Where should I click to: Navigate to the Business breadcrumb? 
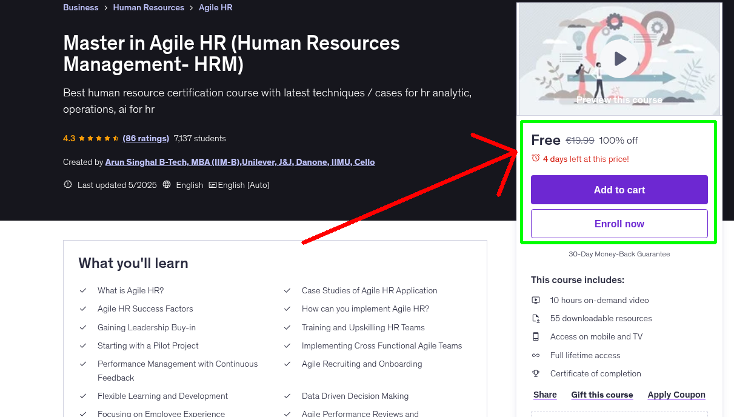pyautogui.click(x=81, y=7)
